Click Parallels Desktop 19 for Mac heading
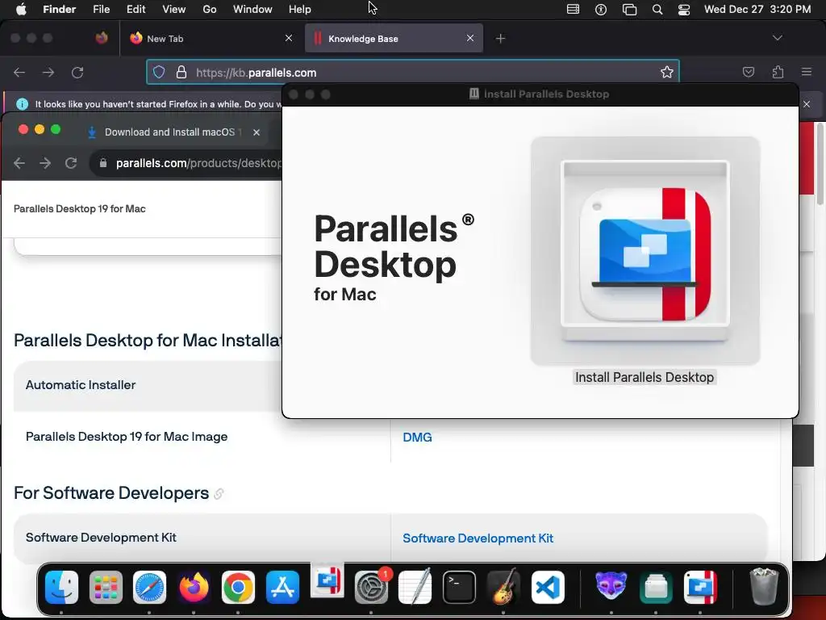Image resolution: width=826 pixels, height=620 pixels. tap(80, 209)
